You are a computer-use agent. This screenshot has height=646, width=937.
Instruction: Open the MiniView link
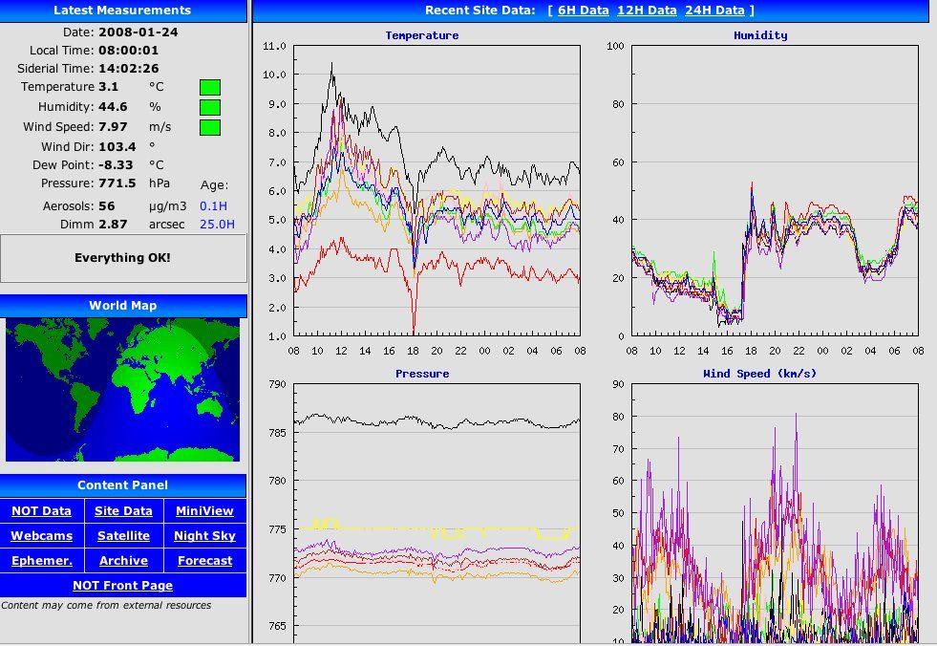click(204, 511)
